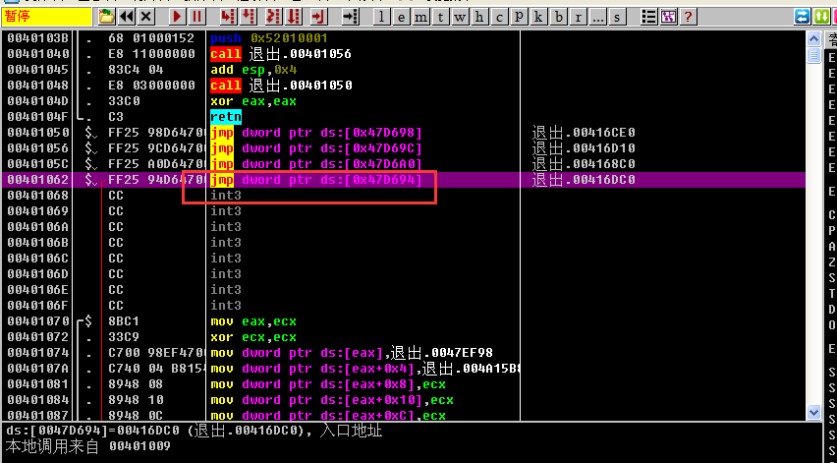Image resolution: width=837 pixels, height=463 pixels.
Task: Click the Step into toolbar icon
Action: pos(229,17)
